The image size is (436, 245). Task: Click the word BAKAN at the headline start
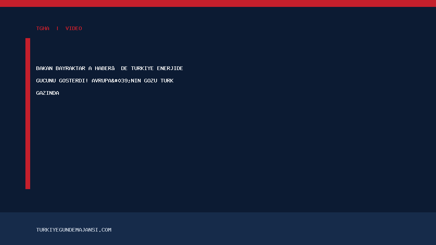(x=44, y=68)
